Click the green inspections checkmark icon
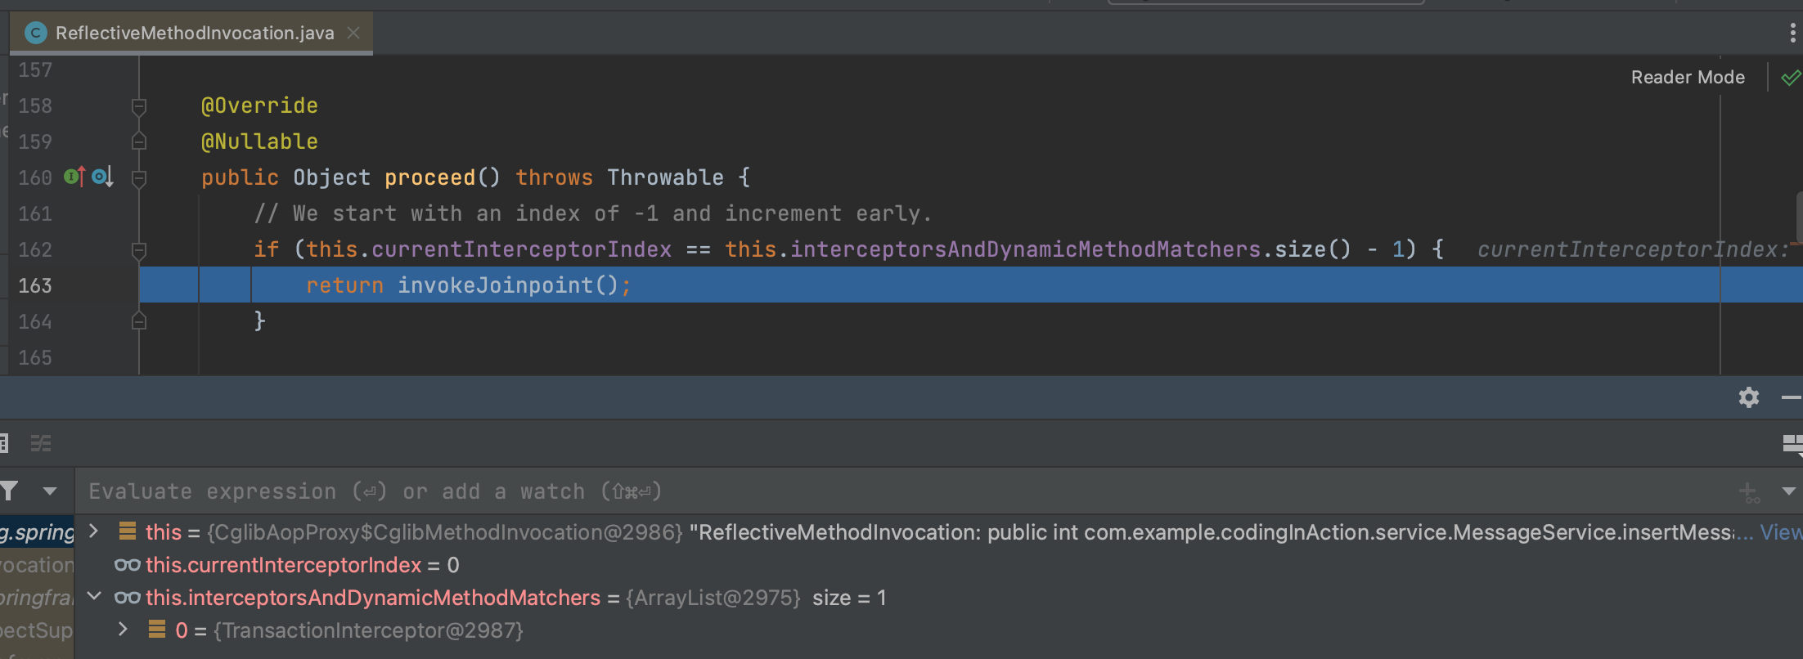This screenshot has width=1803, height=659. (1790, 78)
